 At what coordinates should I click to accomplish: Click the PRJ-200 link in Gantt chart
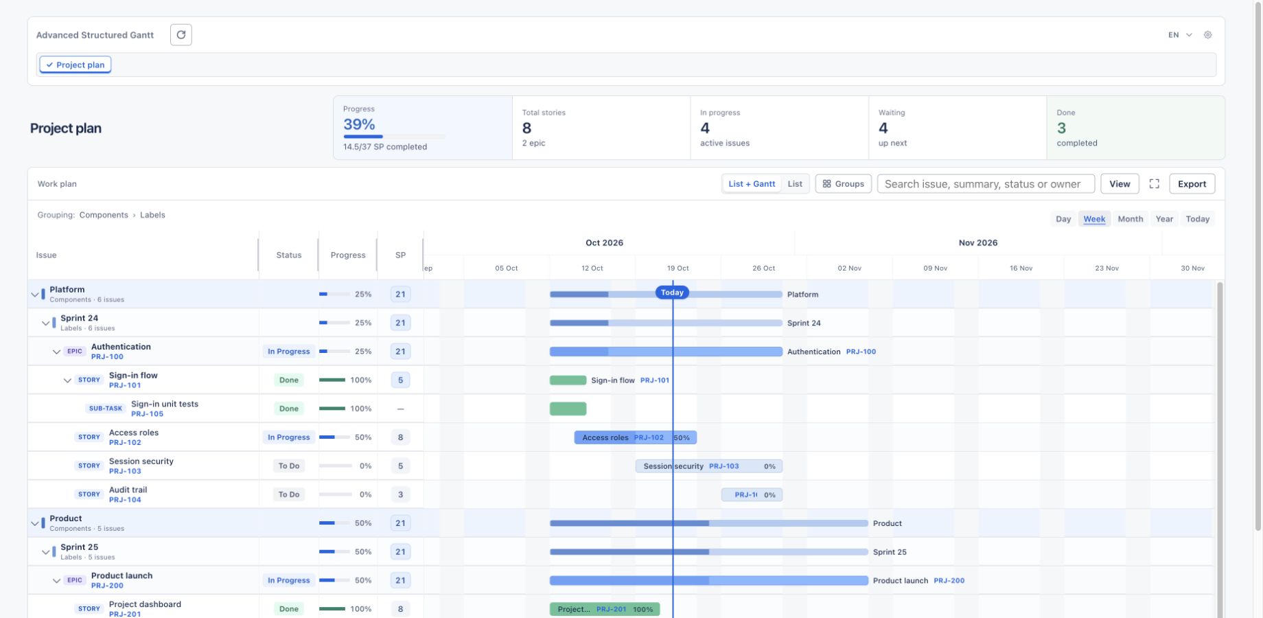(x=949, y=581)
